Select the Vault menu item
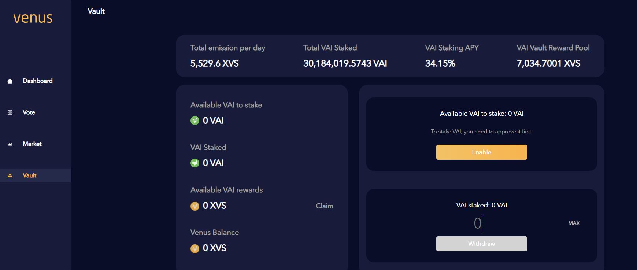 (x=36, y=175)
